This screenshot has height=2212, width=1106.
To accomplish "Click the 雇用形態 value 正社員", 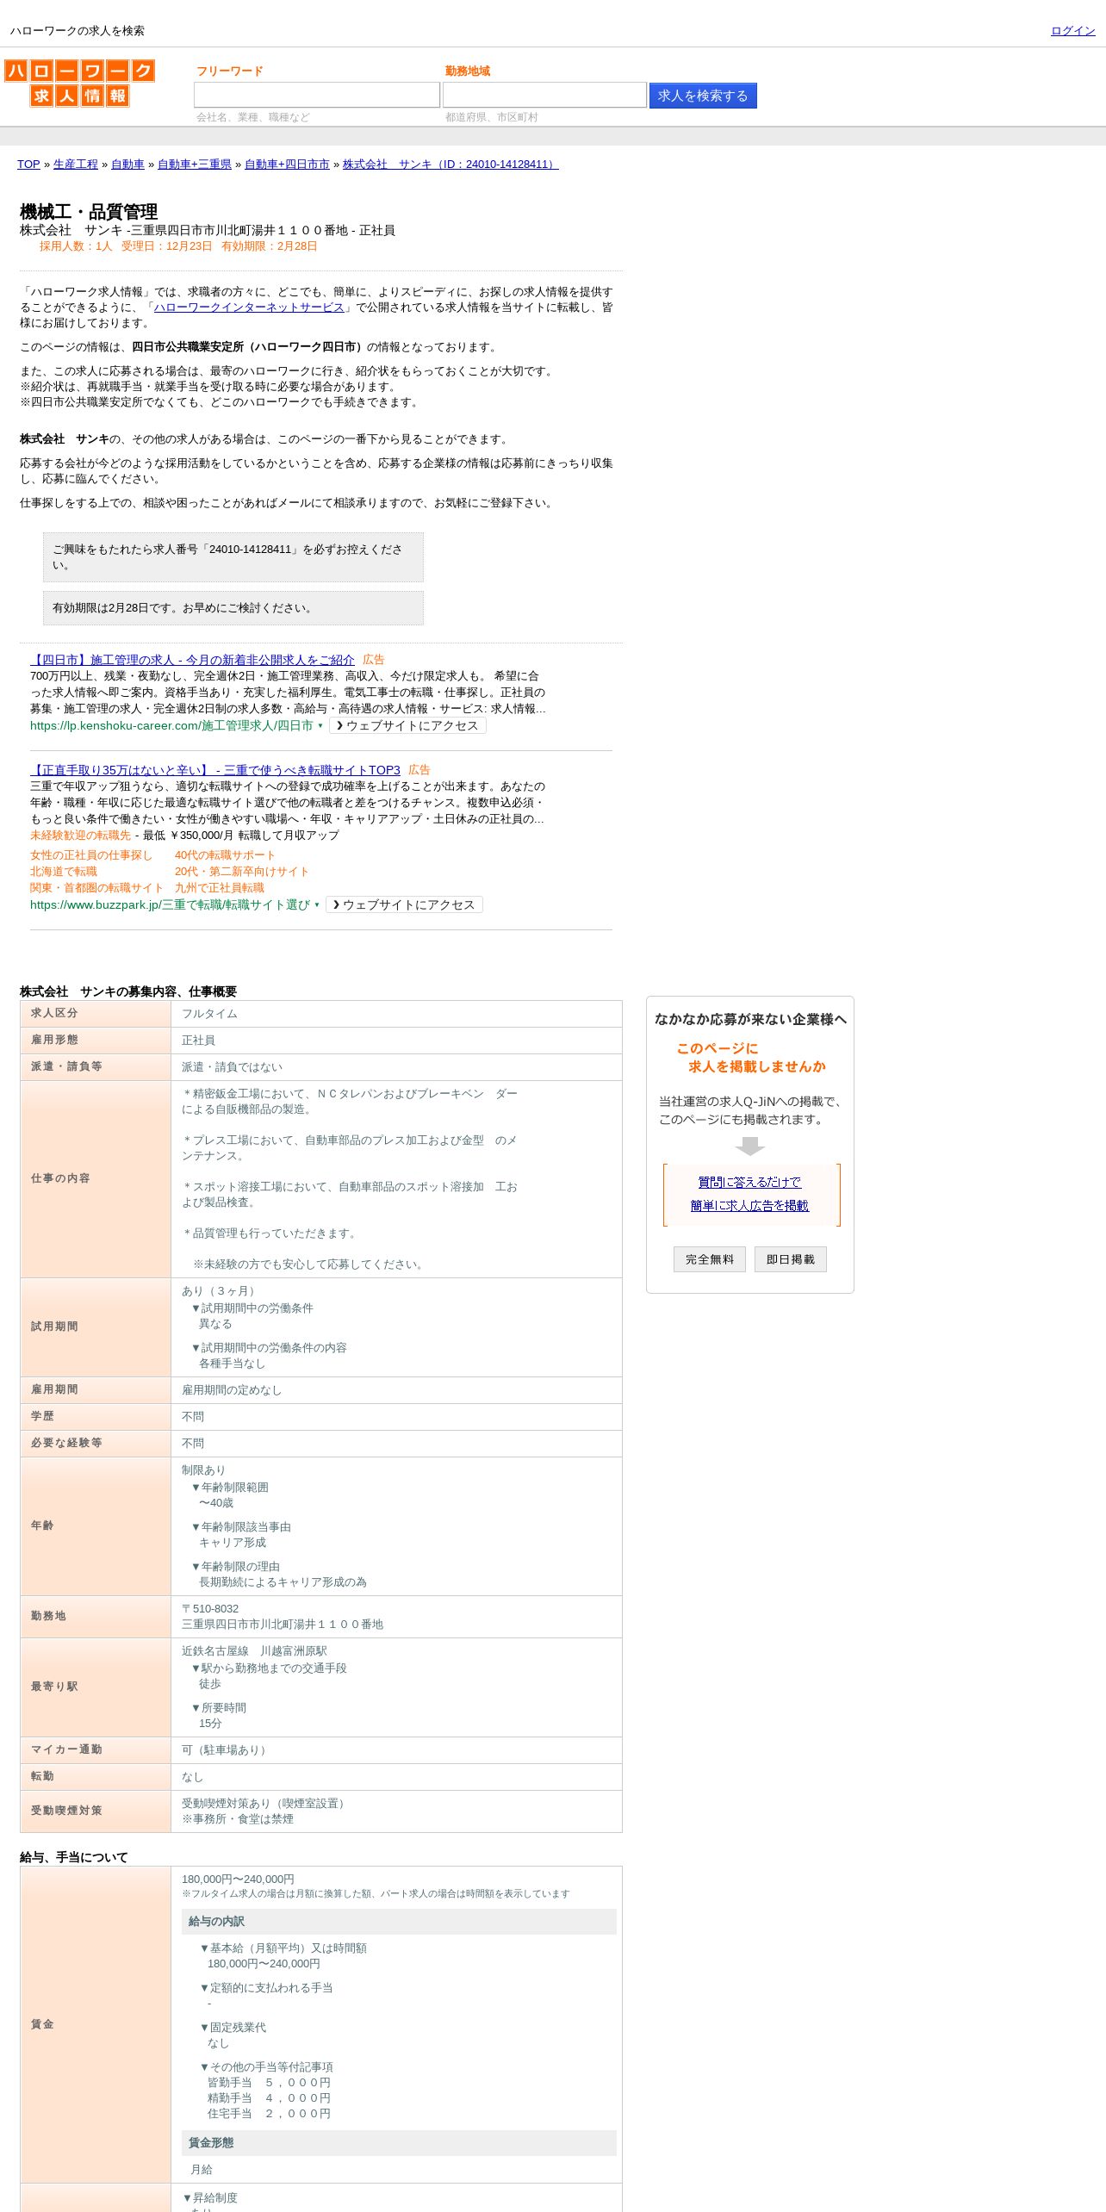I will click(198, 1041).
